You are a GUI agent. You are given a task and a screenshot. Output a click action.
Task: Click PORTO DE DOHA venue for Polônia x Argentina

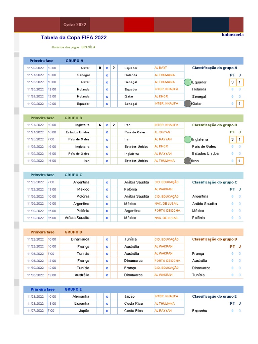point(167,211)
